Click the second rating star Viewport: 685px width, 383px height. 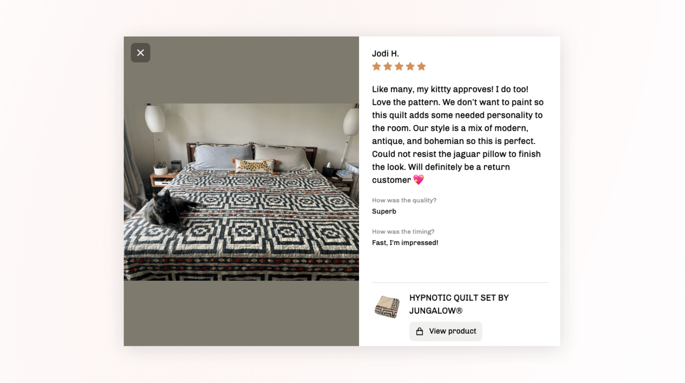pyautogui.click(x=388, y=67)
